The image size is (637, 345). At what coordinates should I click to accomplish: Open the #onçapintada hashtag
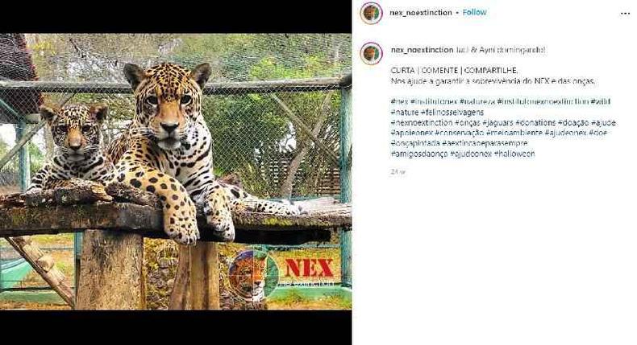[415, 143]
